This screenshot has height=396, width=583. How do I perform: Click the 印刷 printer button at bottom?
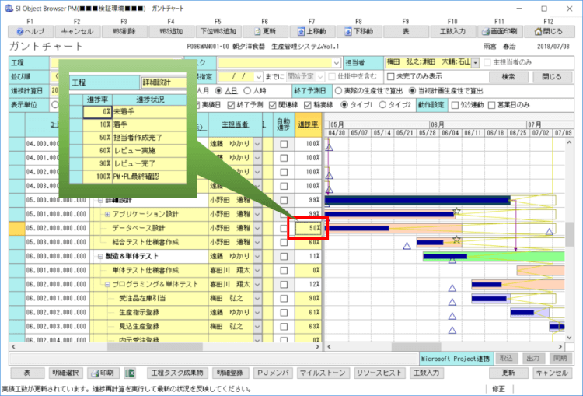tap(101, 373)
